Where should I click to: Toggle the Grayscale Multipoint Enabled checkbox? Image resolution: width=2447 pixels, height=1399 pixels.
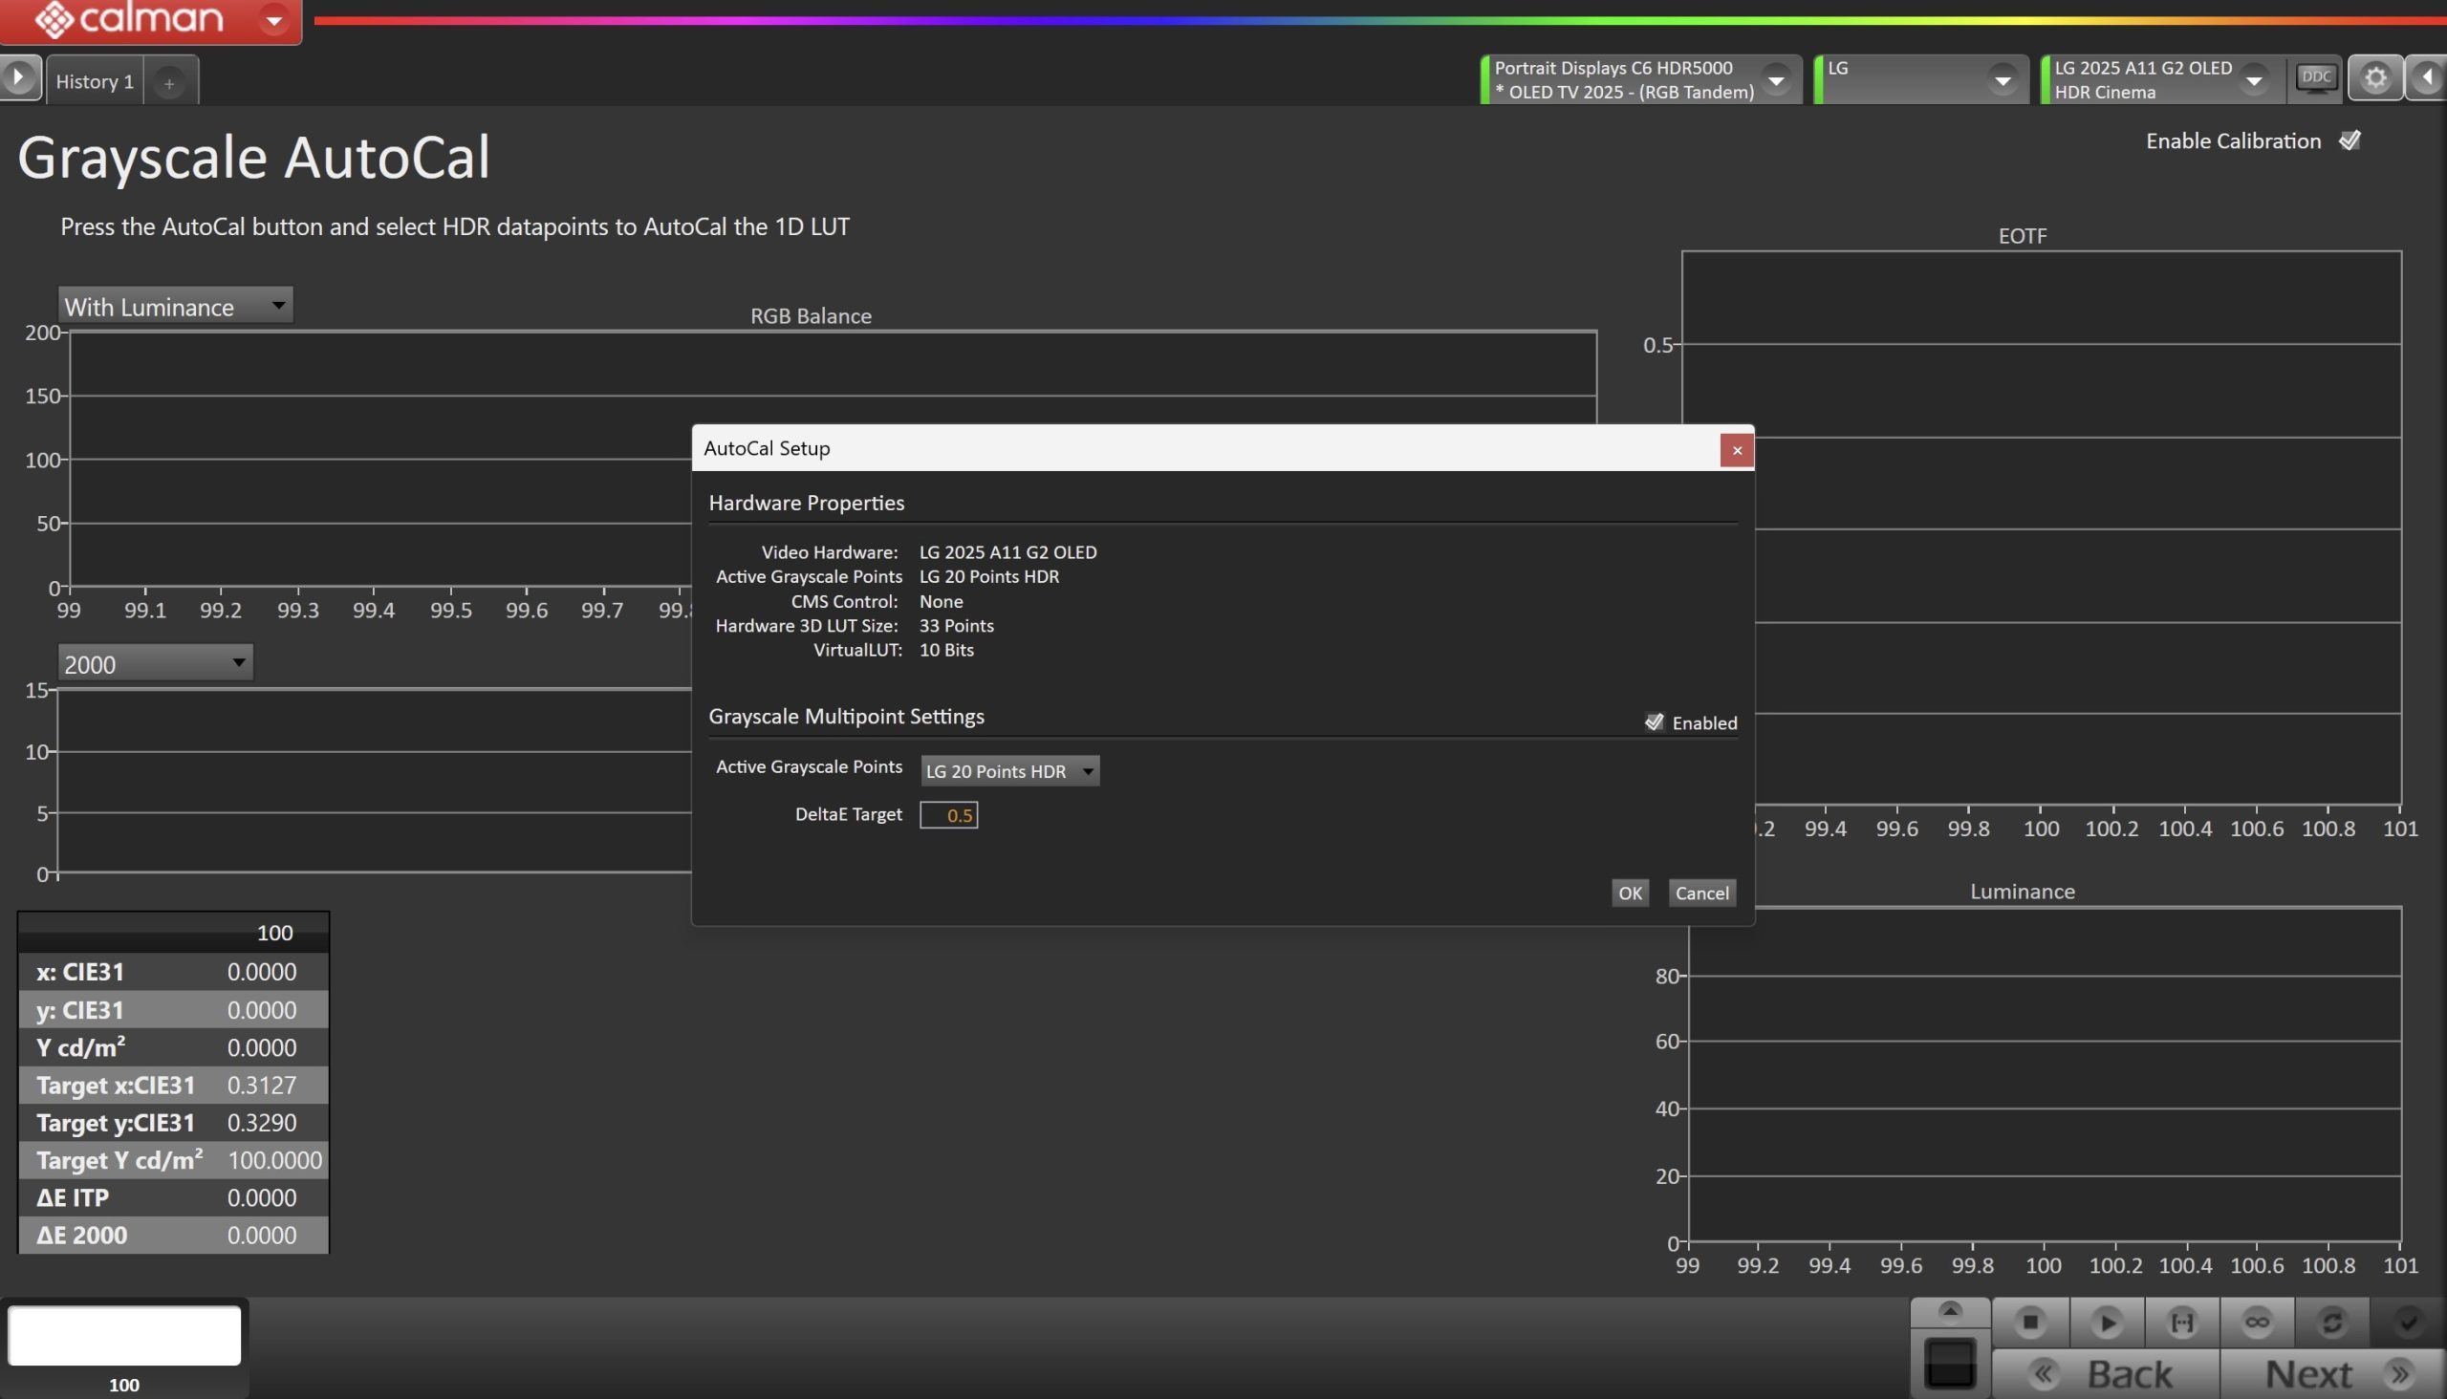coord(1653,722)
